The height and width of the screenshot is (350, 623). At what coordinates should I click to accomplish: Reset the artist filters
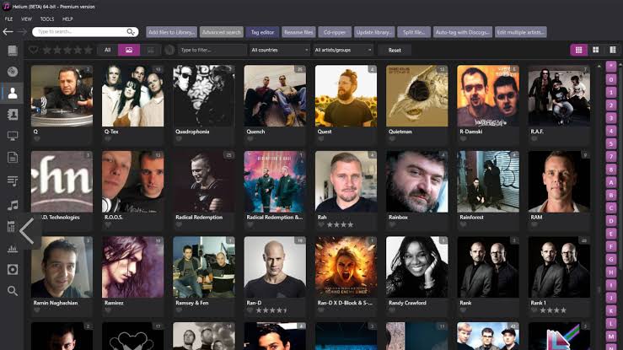click(x=395, y=50)
